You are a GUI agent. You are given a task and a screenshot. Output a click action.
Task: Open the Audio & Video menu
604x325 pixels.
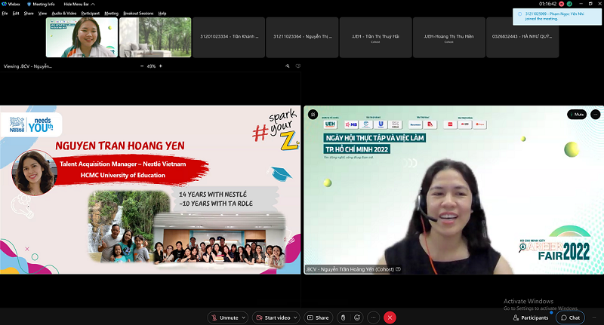[x=64, y=14]
